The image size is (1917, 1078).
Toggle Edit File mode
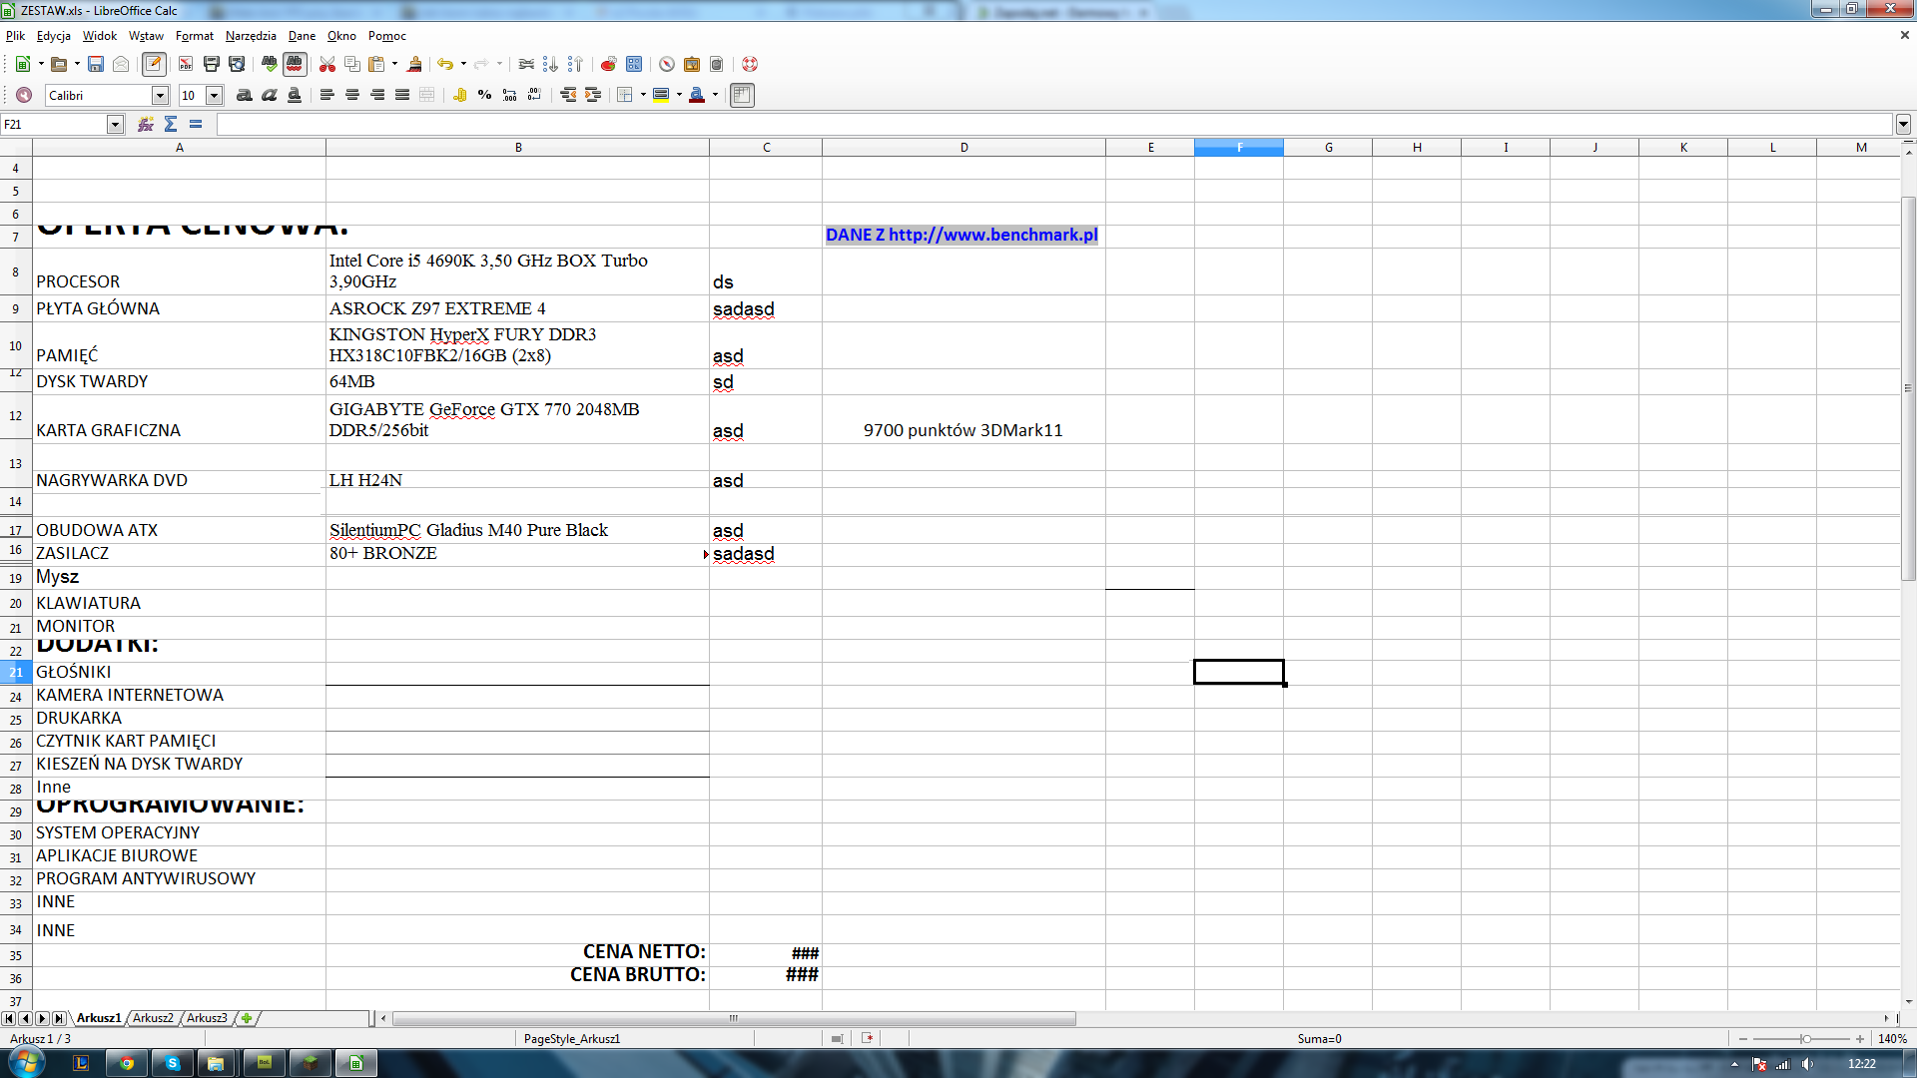(x=154, y=64)
